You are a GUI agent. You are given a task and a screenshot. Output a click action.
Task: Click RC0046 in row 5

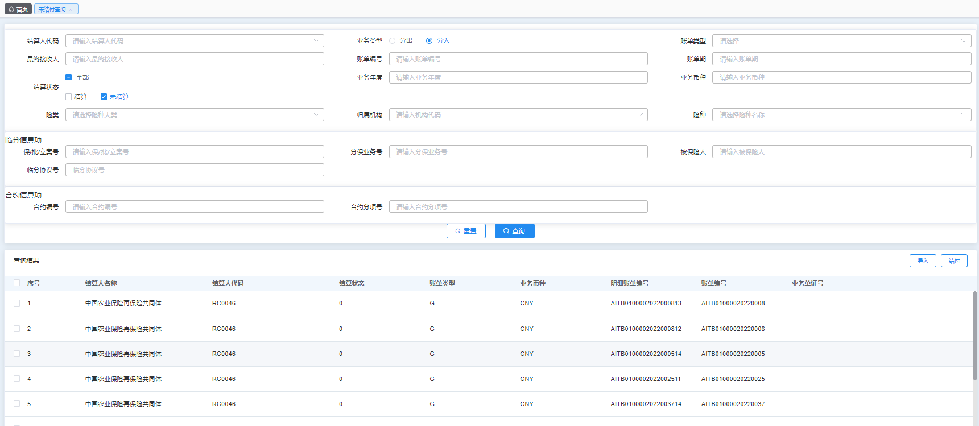[224, 404]
